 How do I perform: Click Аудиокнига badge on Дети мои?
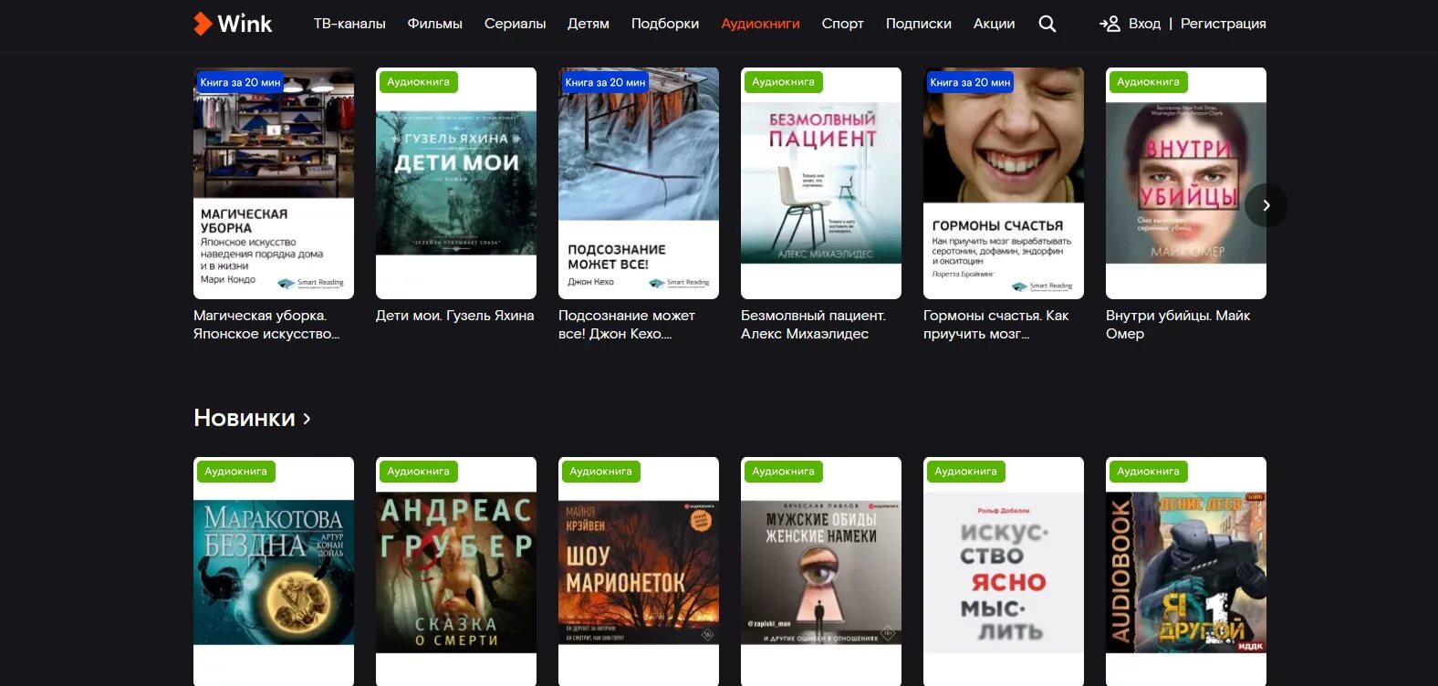click(x=418, y=82)
